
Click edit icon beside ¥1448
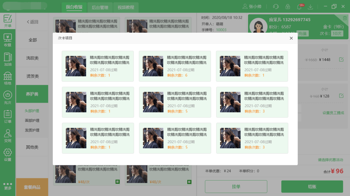point(341,59)
